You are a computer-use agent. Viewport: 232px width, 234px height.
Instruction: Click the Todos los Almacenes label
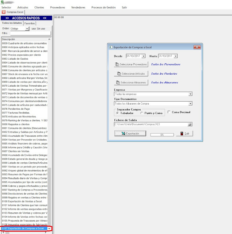click(x=164, y=82)
